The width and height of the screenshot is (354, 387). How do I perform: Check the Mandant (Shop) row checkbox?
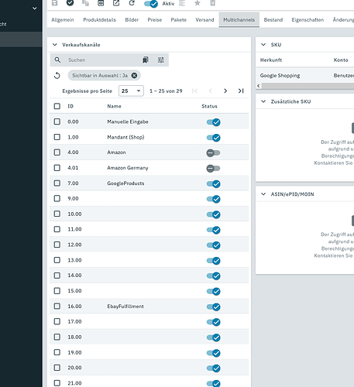[x=57, y=137]
